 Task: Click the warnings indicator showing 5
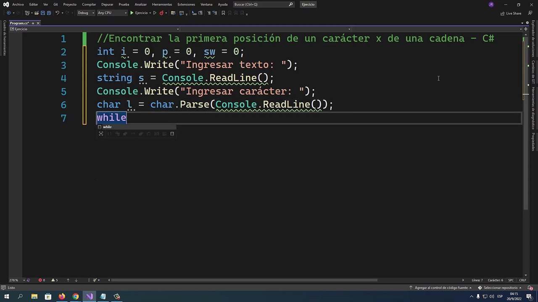pos(55,280)
